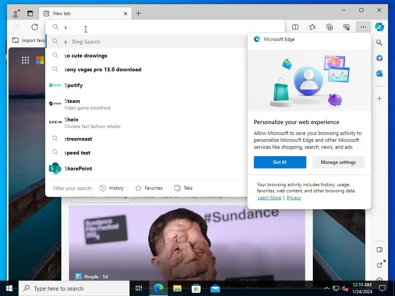Select 's - Bing Search' row

click(146, 42)
